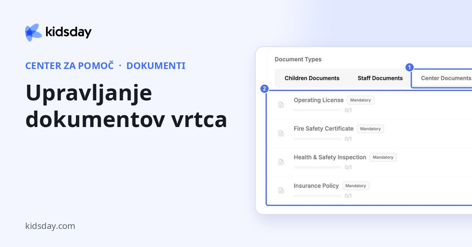Click the Insurance Policy progress bar
This screenshot has width=472, height=247.
(317, 196)
